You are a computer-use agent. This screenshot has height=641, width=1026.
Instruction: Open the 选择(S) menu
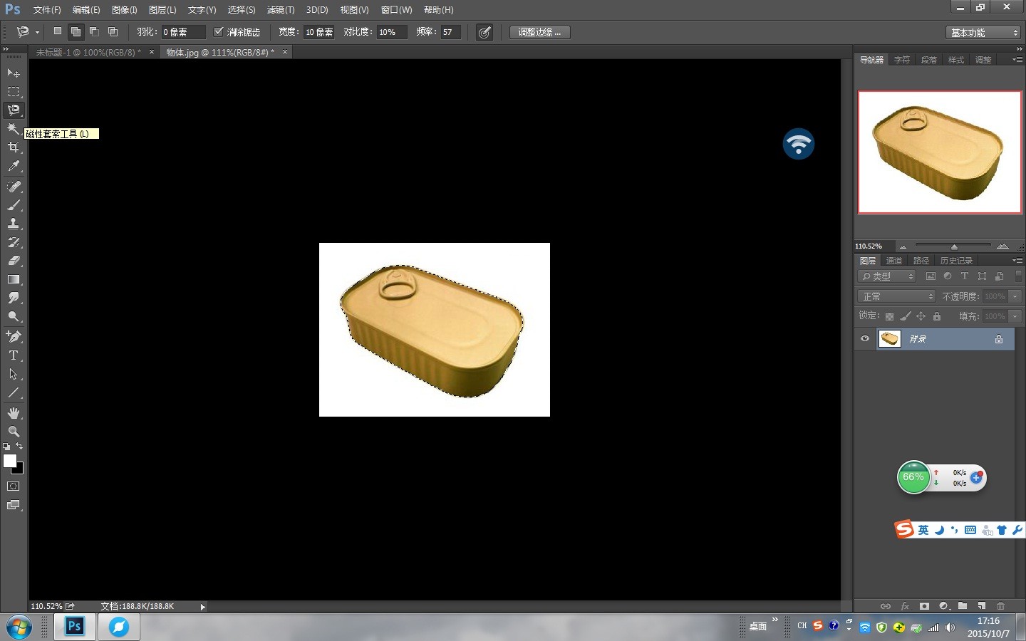(242, 10)
